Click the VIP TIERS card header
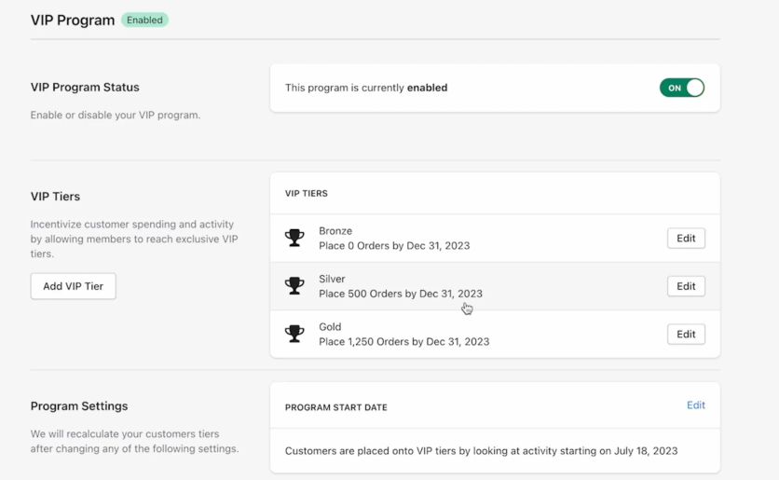This screenshot has height=480, width=779. (306, 193)
